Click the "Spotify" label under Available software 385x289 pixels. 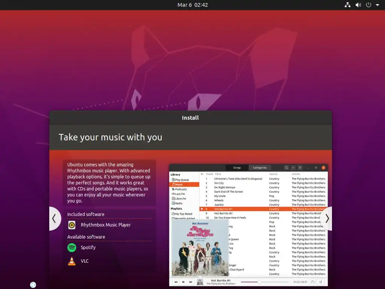click(88, 248)
